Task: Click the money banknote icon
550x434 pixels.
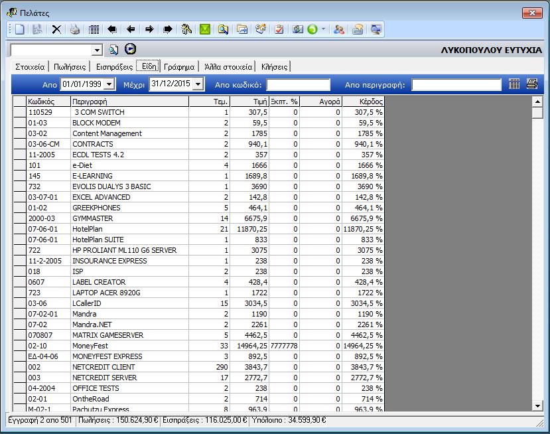Action: pyautogui.click(x=298, y=29)
